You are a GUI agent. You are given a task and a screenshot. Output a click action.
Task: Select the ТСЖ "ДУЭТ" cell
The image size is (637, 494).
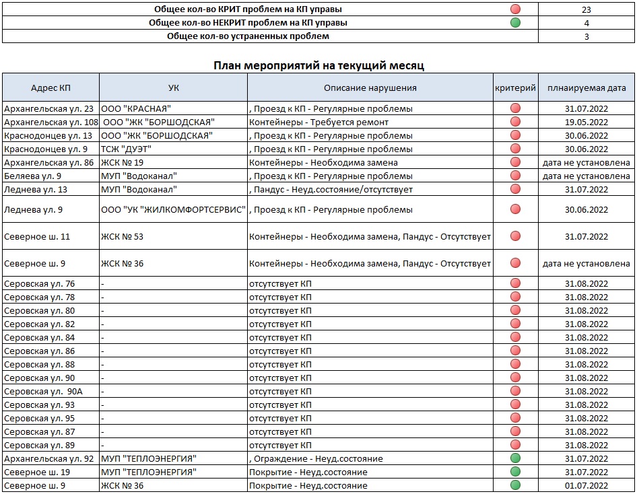126,149
